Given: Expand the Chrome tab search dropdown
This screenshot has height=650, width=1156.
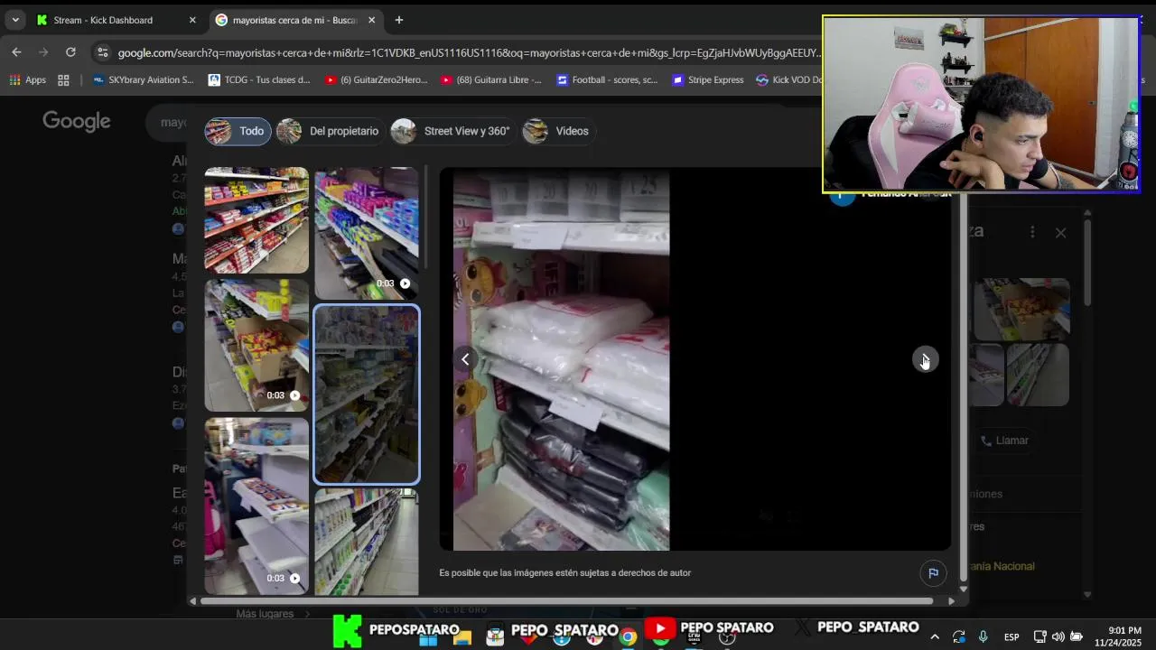Looking at the screenshot, I should [15, 20].
